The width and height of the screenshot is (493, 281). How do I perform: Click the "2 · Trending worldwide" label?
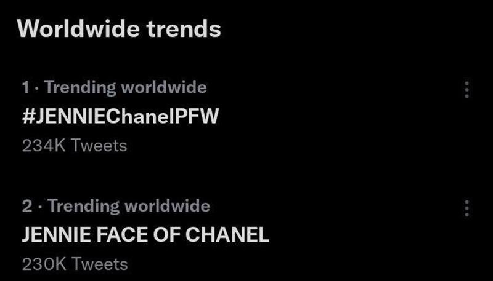click(x=116, y=205)
